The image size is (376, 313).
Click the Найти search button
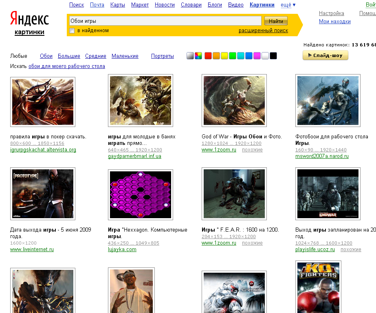[x=276, y=21]
